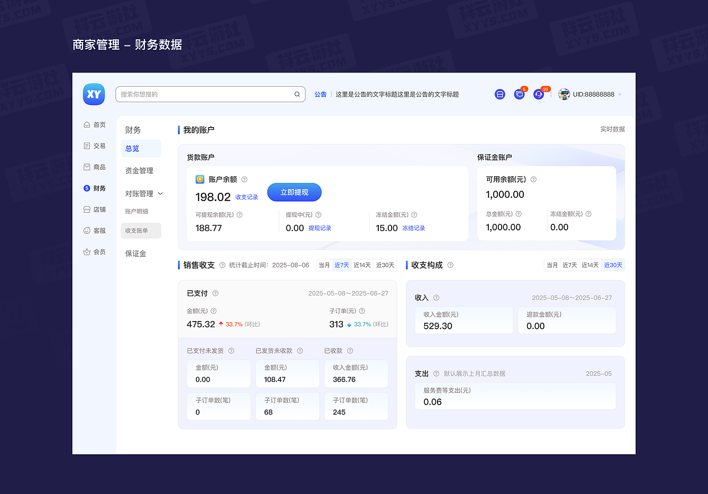Open the 店铺 shop management section
Image resolution: width=708 pixels, height=494 pixels.
click(94, 209)
